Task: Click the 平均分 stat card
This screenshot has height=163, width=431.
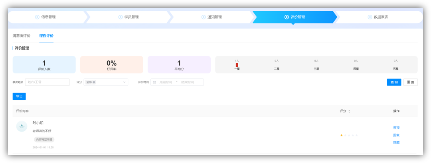Action: click(179, 65)
